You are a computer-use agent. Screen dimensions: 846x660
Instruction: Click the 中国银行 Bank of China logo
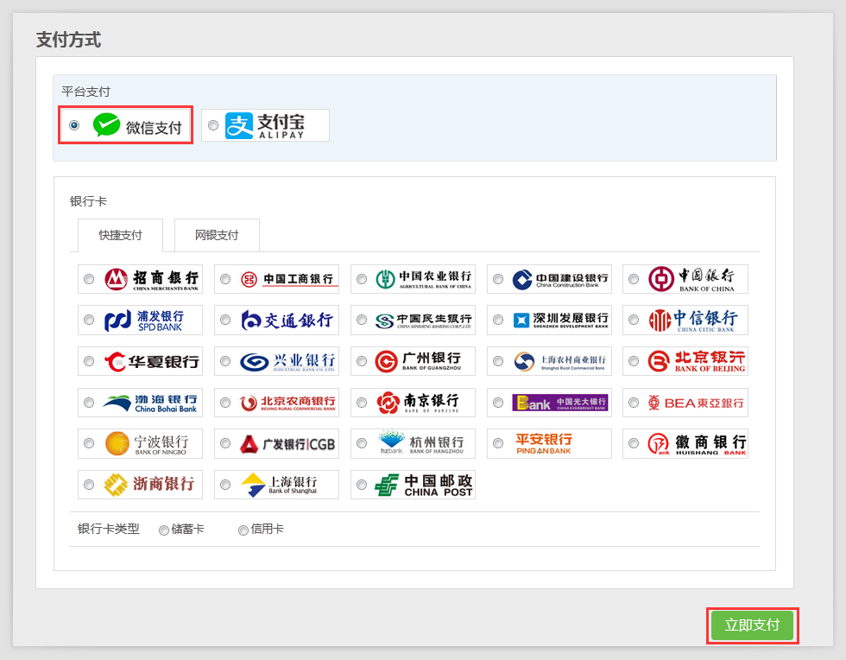coord(691,279)
